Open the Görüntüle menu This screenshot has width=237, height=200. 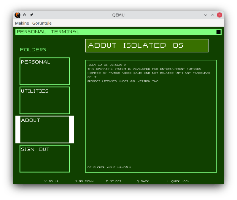42,23
